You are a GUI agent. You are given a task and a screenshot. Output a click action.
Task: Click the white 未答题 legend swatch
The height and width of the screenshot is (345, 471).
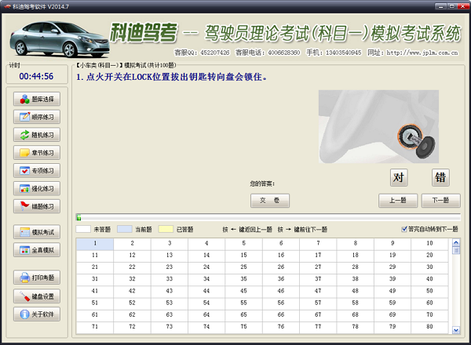pyautogui.click(x=83, y=229)
